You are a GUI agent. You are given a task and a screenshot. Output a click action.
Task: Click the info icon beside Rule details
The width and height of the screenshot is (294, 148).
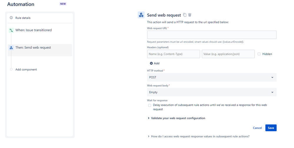coord(11,18)
